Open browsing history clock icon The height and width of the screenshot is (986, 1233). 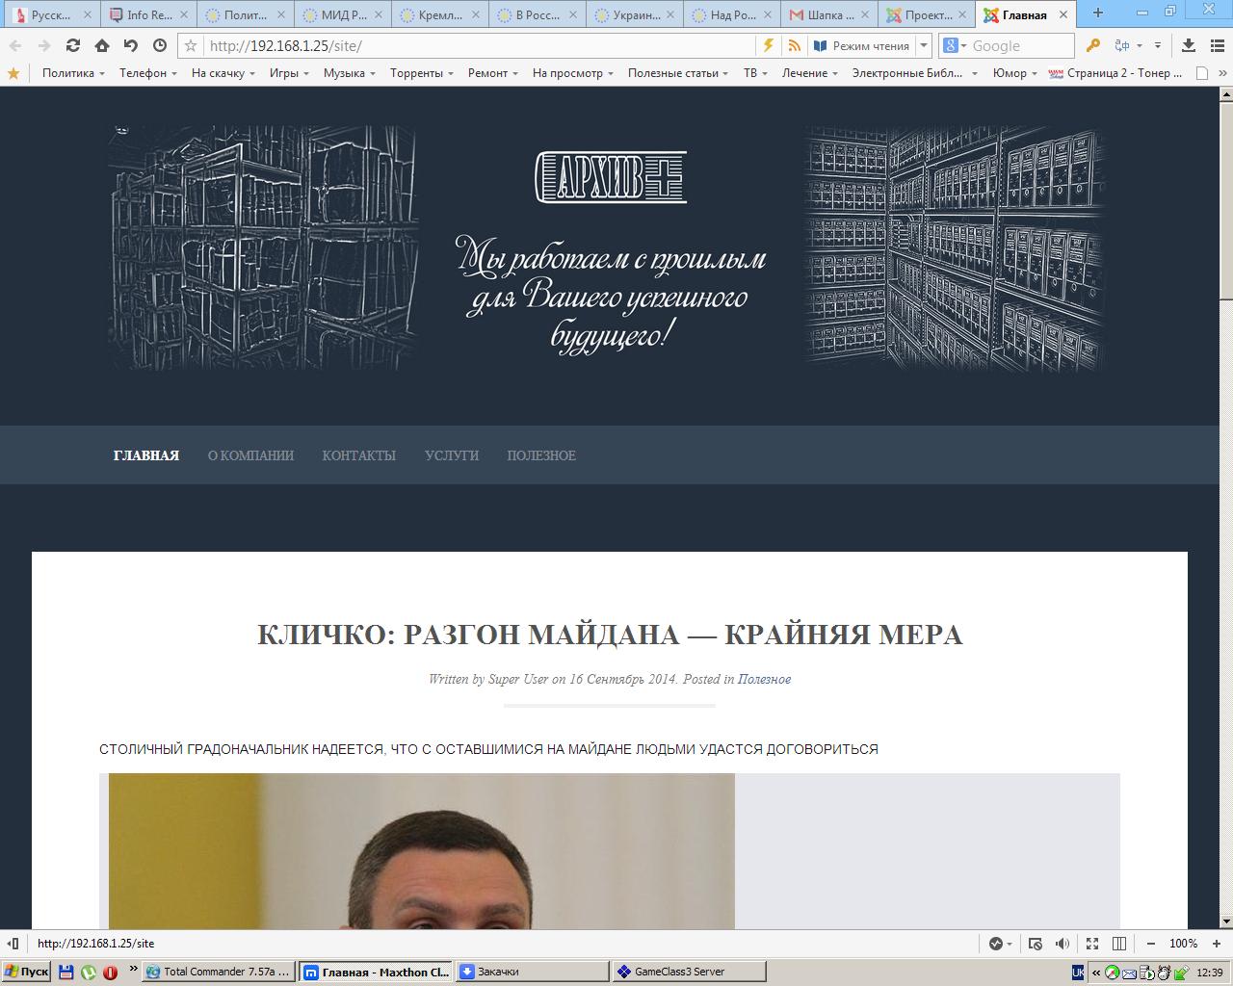[159, 45]
